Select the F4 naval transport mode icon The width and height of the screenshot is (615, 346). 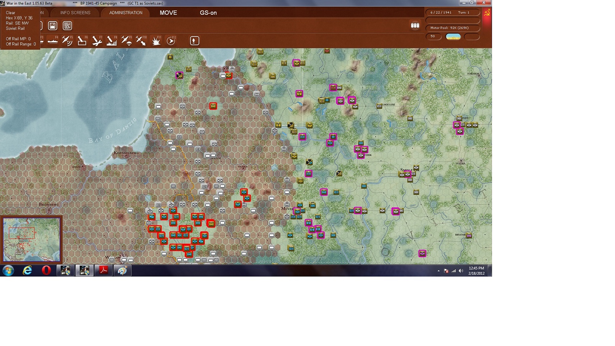[53, 41]
